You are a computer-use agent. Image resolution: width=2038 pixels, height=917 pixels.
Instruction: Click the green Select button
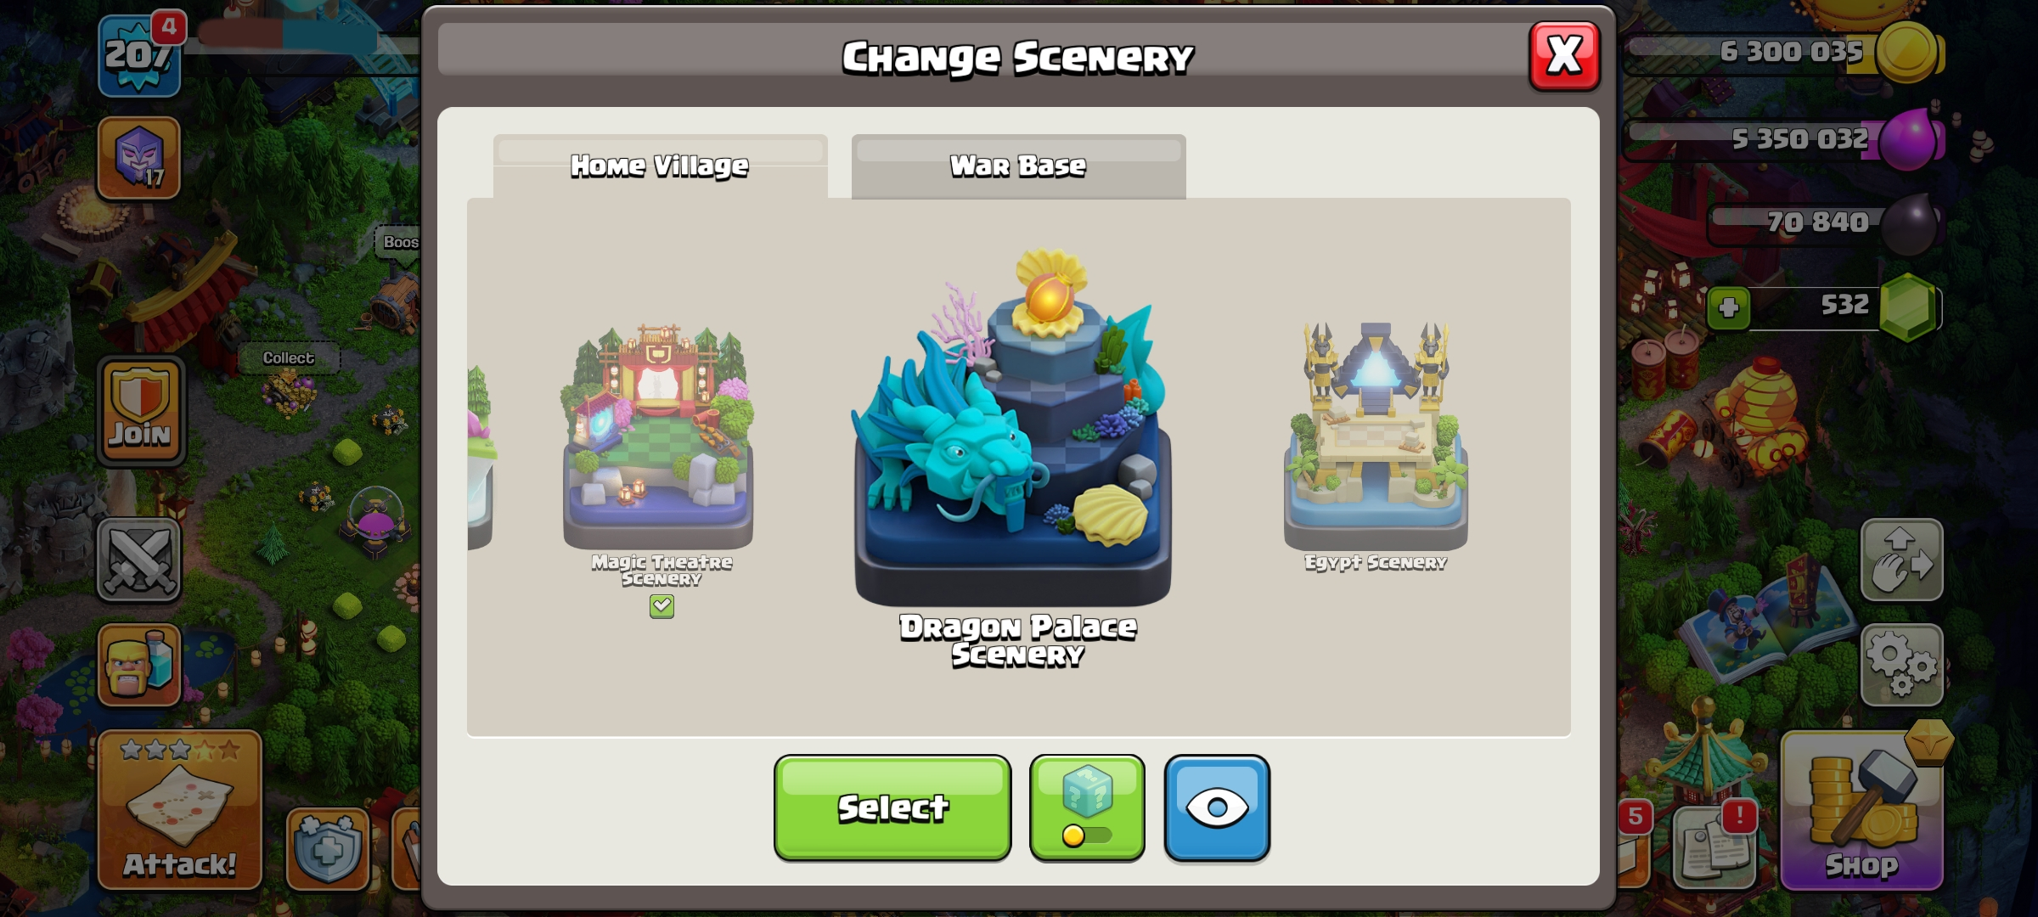(x=892, y=807)
